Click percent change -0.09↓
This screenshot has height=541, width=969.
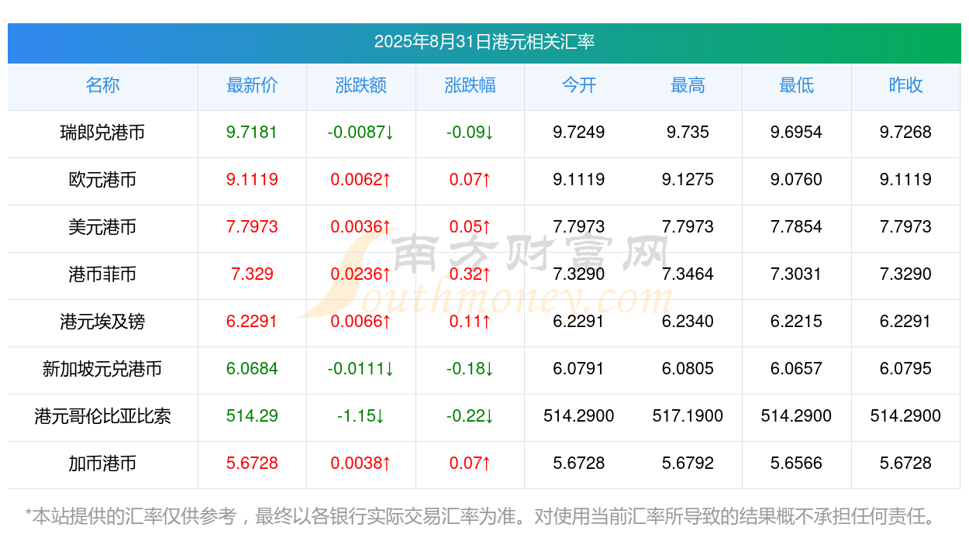pyautogui.click(x=470, y=133)
